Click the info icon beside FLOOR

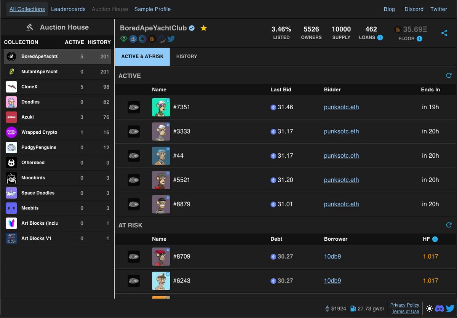click(x=419, y=38)
